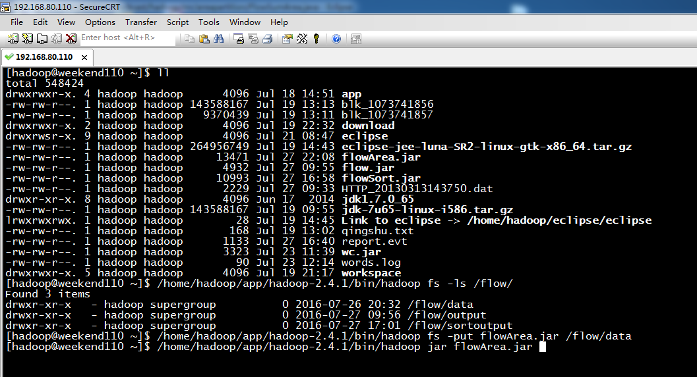The image size is (697, 377).
Task: Open Global Options tools icon
Action: [302, 39]
